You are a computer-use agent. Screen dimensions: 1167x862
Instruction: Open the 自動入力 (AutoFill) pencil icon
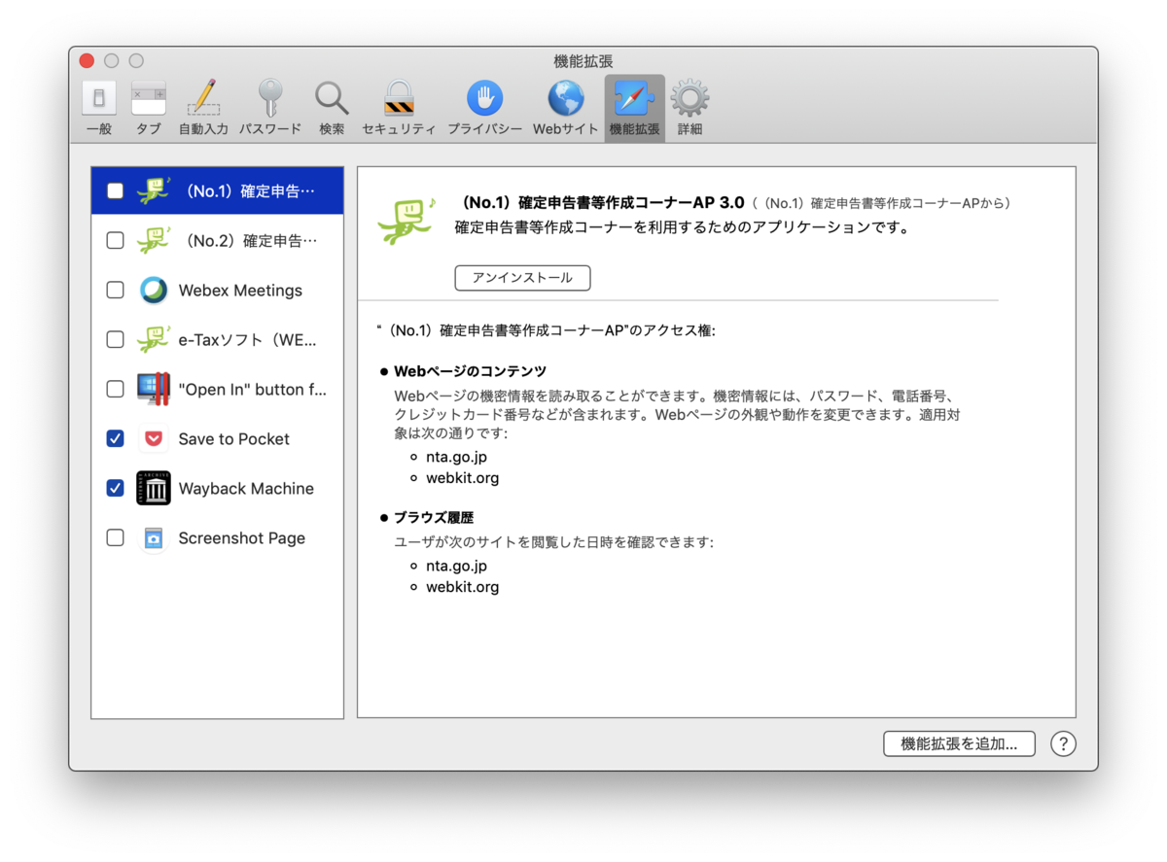click(203, 99)
